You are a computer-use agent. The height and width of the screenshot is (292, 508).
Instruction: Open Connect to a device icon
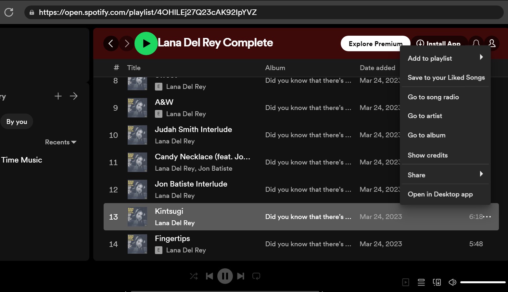click(437, 282)
